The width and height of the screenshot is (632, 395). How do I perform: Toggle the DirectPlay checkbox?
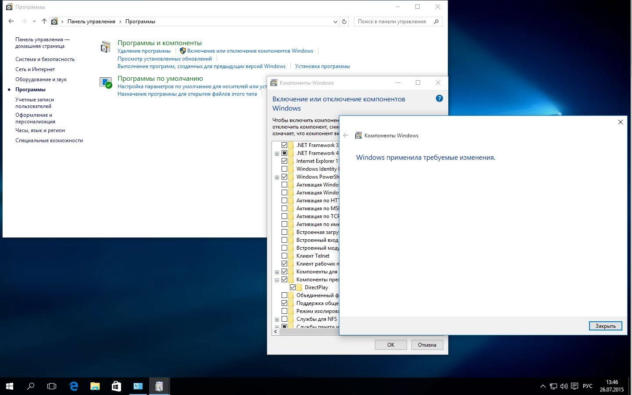click(x=293, y=287)
